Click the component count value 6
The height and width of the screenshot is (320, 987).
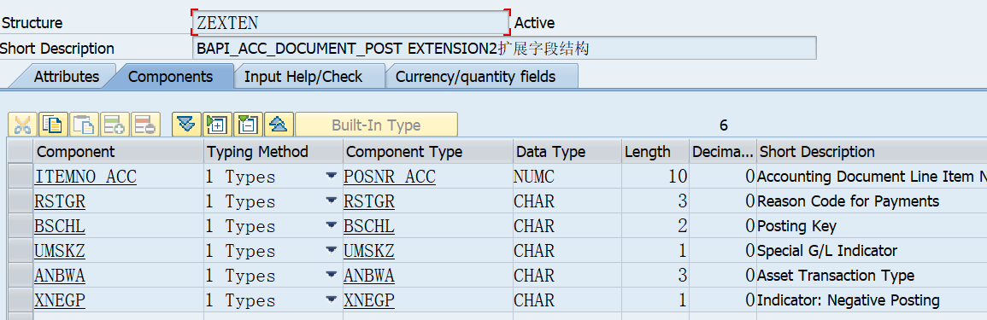723,125
